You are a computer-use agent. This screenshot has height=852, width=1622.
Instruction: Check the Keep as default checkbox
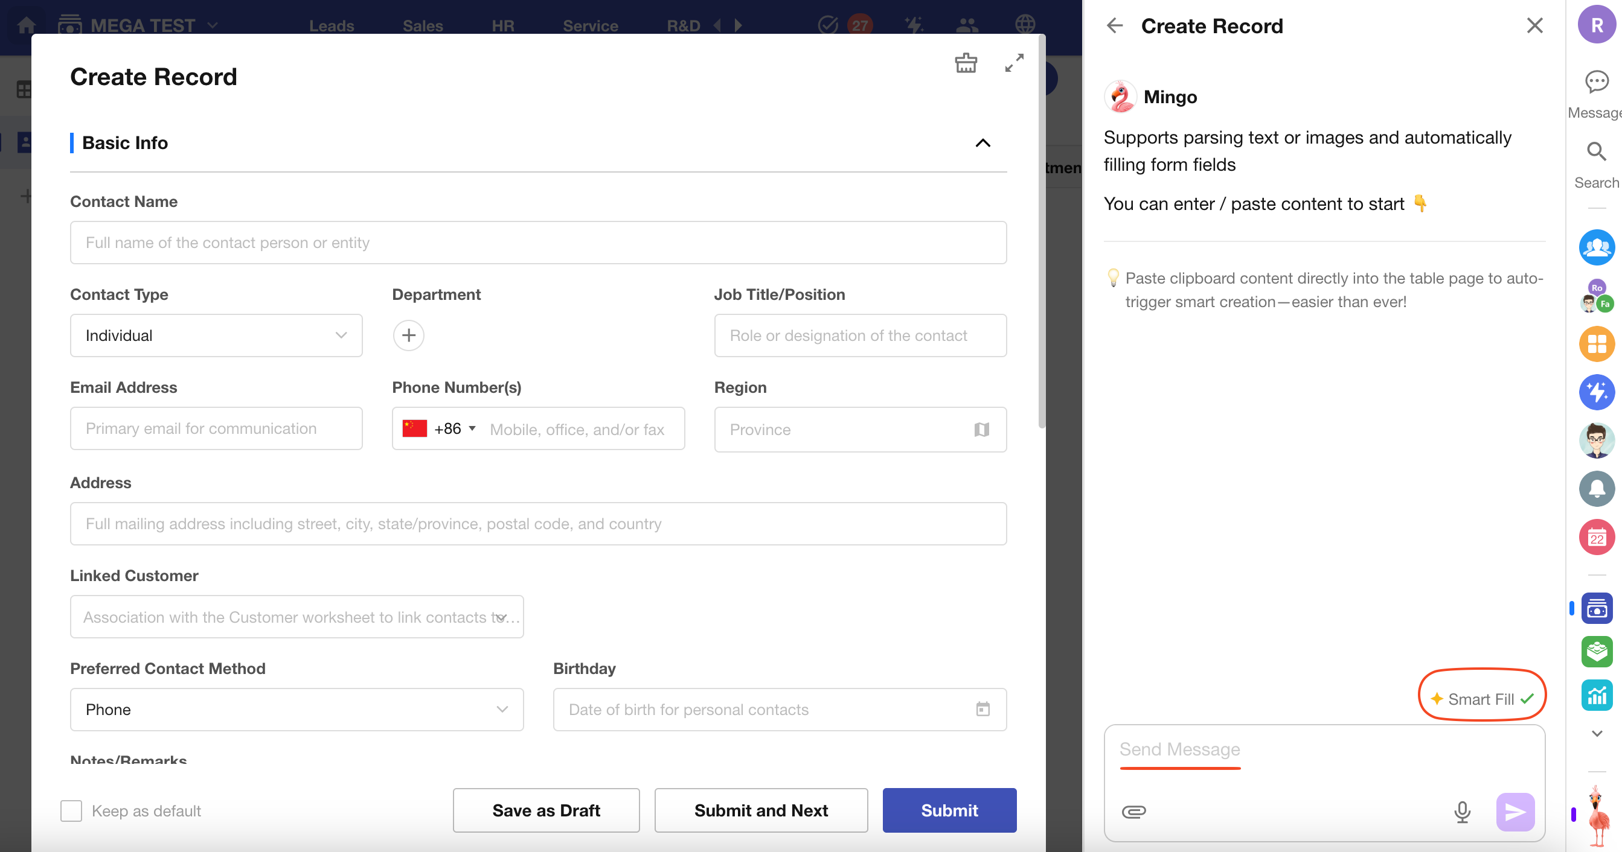[71, 810]
